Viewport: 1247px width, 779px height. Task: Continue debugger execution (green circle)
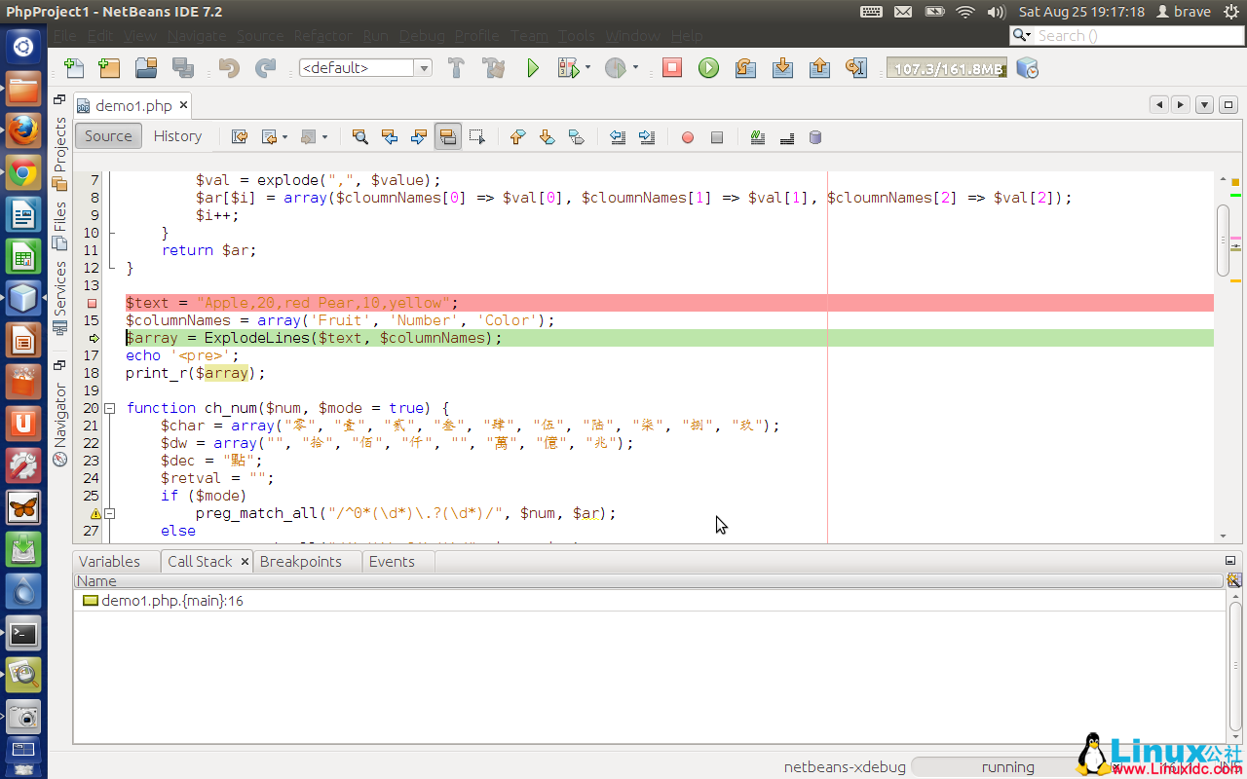point(708,68)
